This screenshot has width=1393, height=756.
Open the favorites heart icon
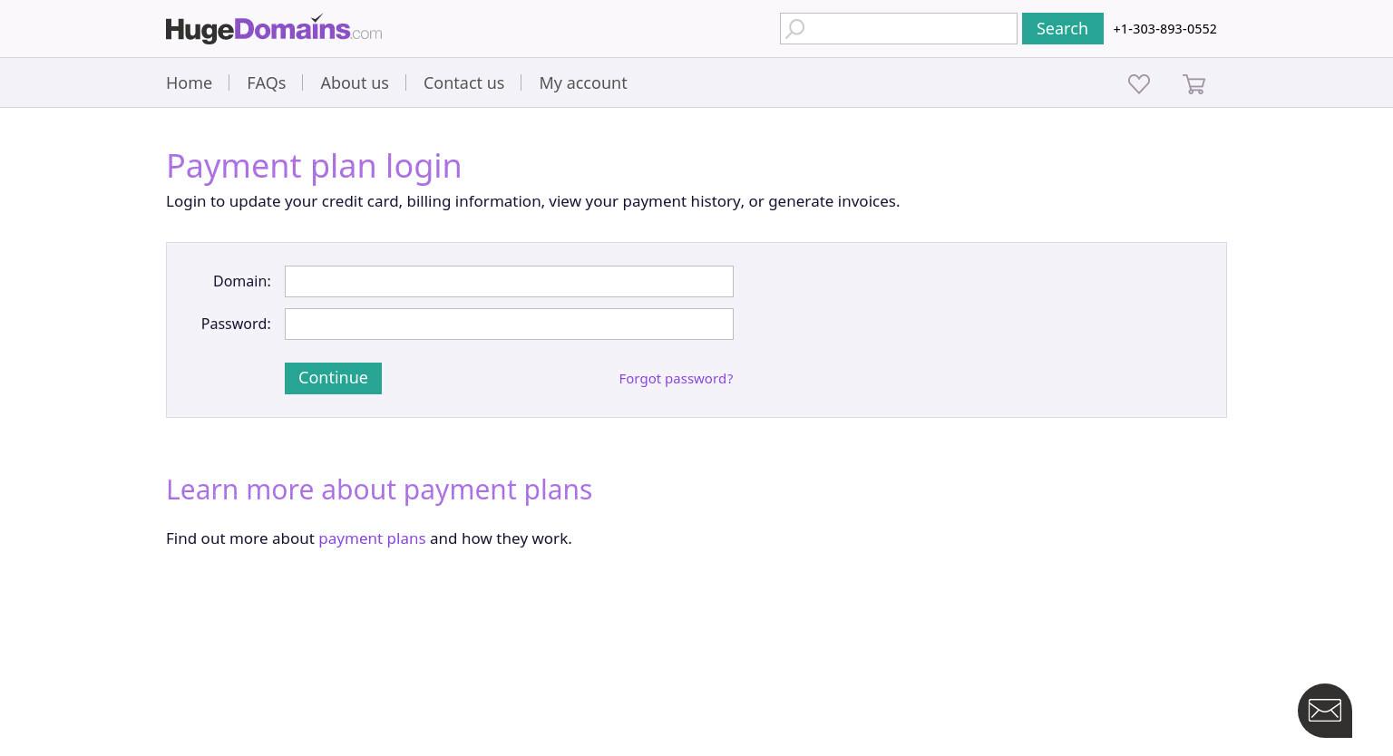click(x=1139, y=83)
